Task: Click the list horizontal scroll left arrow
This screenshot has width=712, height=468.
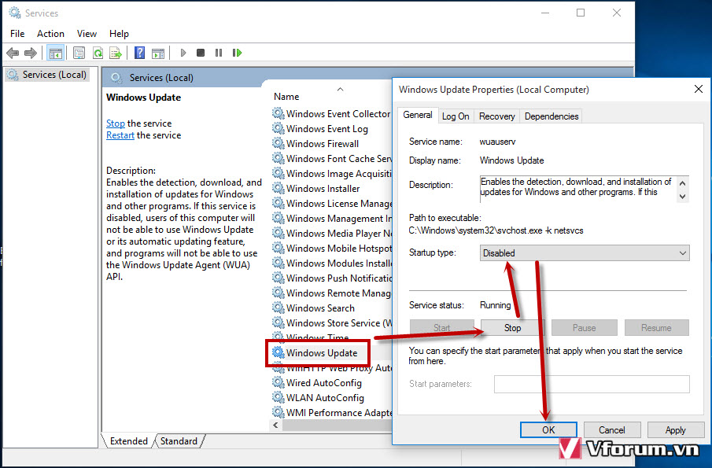Action: coord(275,425)
